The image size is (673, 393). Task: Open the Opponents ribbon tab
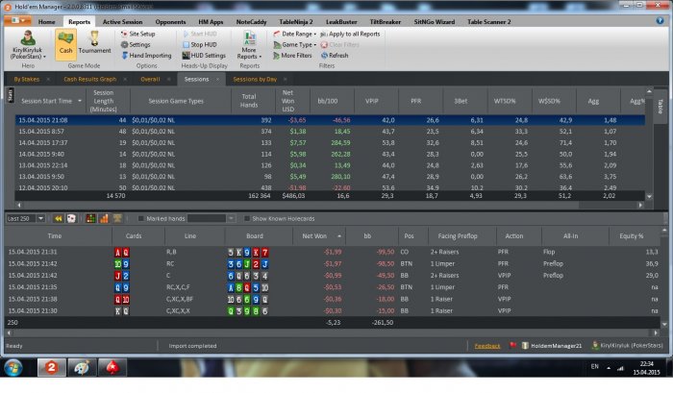170,21
